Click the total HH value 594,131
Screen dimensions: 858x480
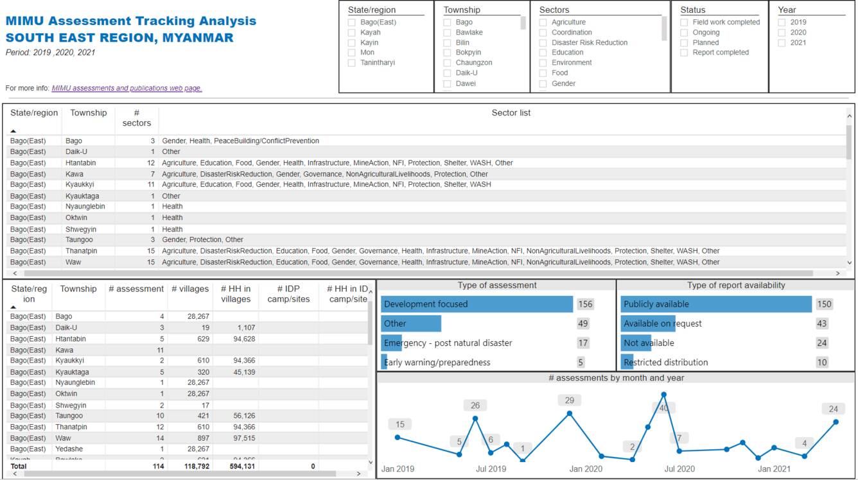[242, 467]
